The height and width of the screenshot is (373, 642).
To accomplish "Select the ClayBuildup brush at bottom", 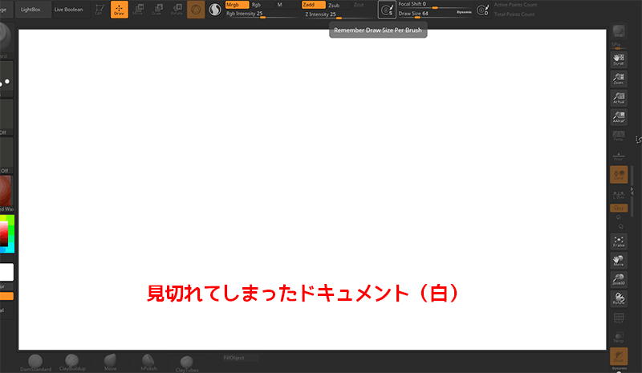I will (72, 363).
